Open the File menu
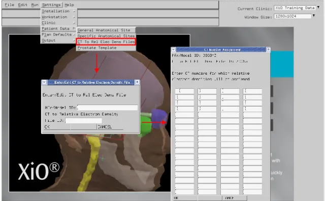325x201 pixels. click(x=9, y=5)
